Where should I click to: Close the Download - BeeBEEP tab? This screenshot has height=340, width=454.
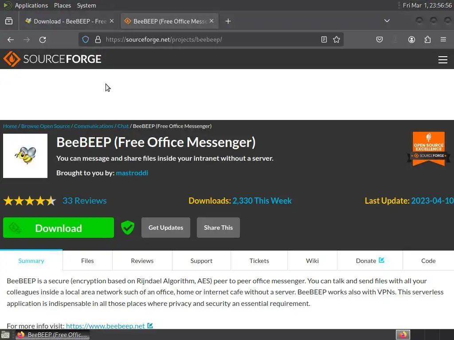(112, 21)
